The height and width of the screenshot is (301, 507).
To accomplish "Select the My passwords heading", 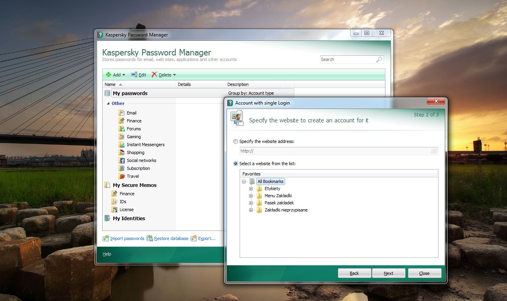I will pyautogui.click(x=130, y=93).
